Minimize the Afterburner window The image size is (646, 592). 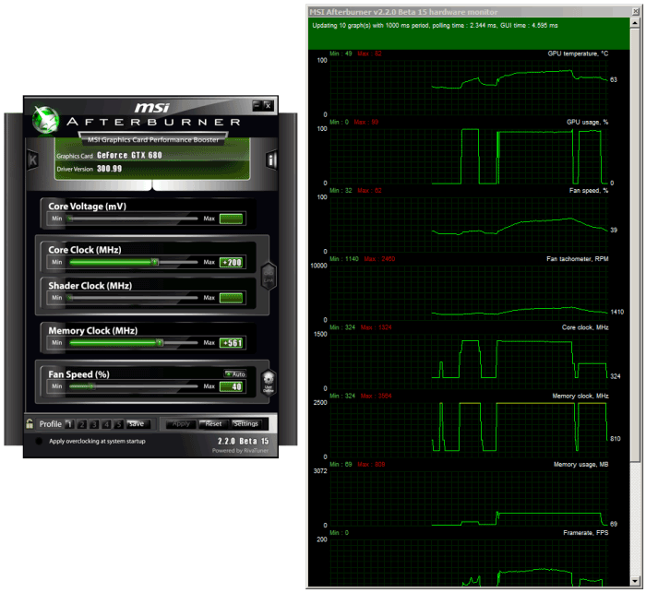tap(257, 105)
